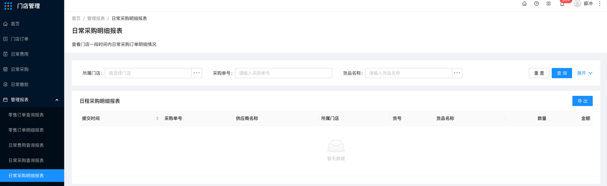The height and width of the screenshot is (186, 607).
Task: Collapse the 管理报表 menu chevron
Action: click(x=56, y=100)
